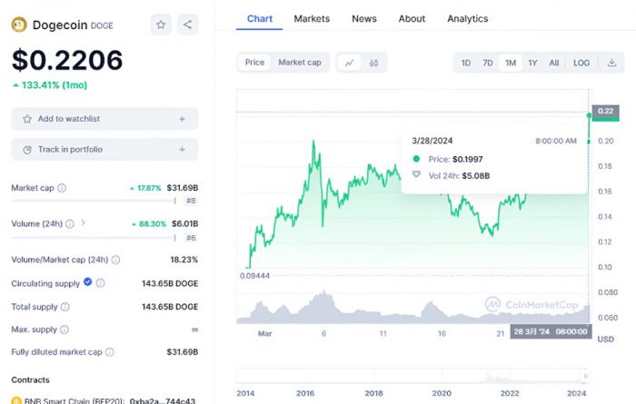Click Market cap info icon
636x404 pixels.
(62, 188)
